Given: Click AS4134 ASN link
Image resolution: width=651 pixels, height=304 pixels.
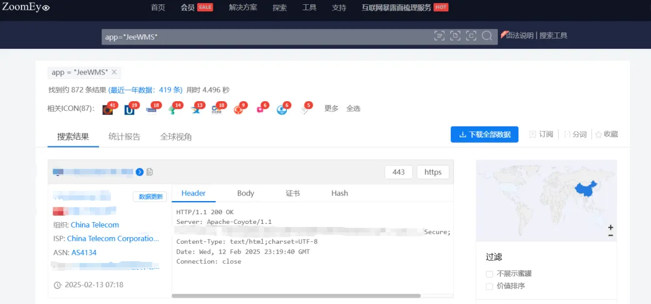Looking at the screenshot, I should point(84,252).
